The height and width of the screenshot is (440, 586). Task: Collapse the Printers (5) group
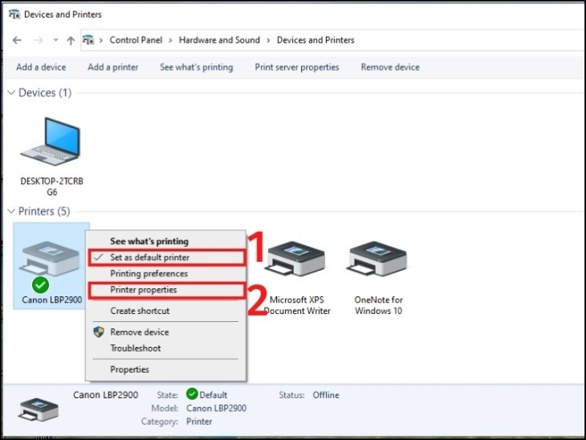pos(11,211)
